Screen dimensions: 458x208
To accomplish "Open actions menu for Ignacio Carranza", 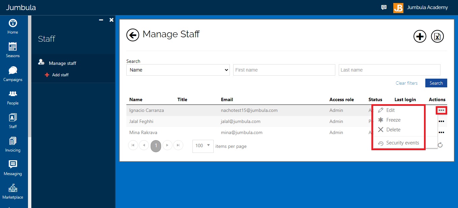I will pyautogui.click(x=441, y=110).
